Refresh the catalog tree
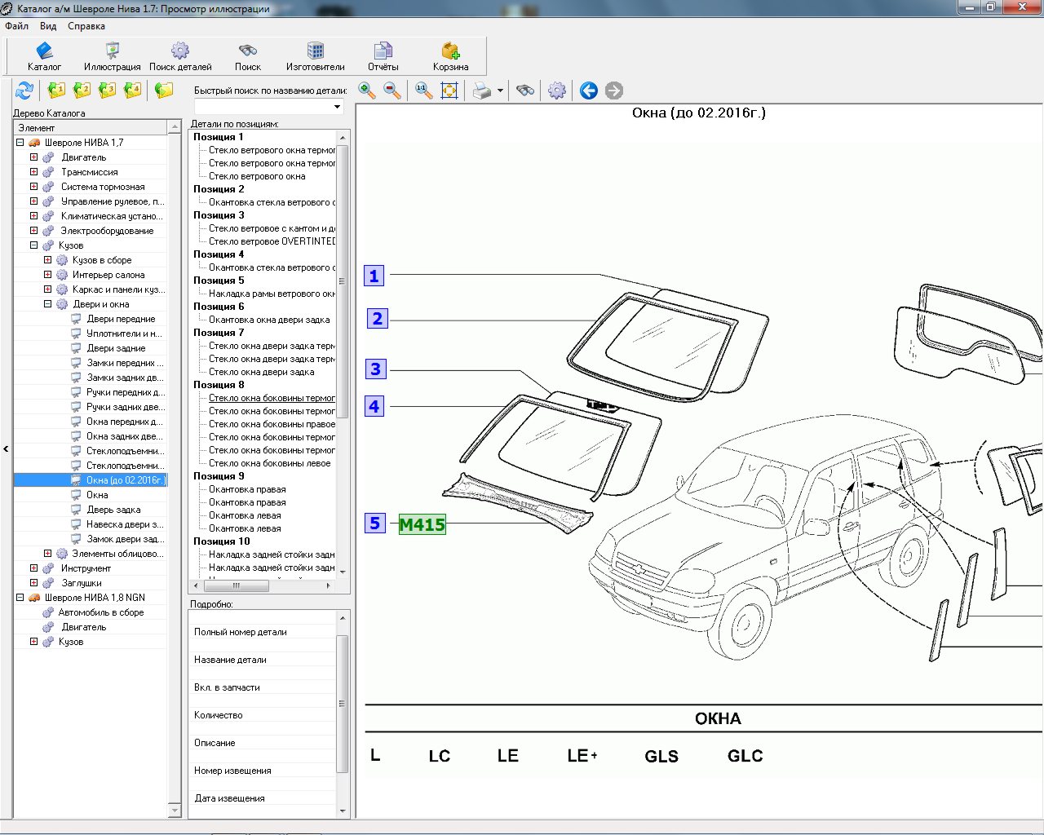The height and width of the screenshot is (835, 1044). pyautogui.click(x=24, y=91)
